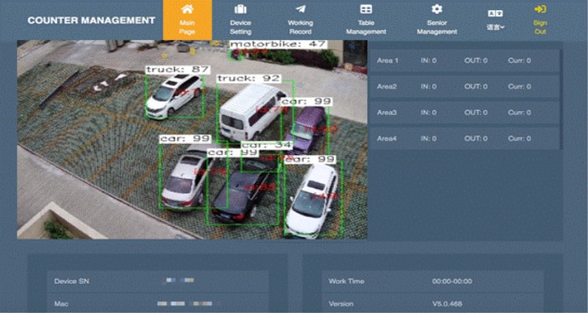The height and width of the screenshot is (313, 588).
Task: Open Device Setting via briefcase icon
Action: (x=240, y=9)
